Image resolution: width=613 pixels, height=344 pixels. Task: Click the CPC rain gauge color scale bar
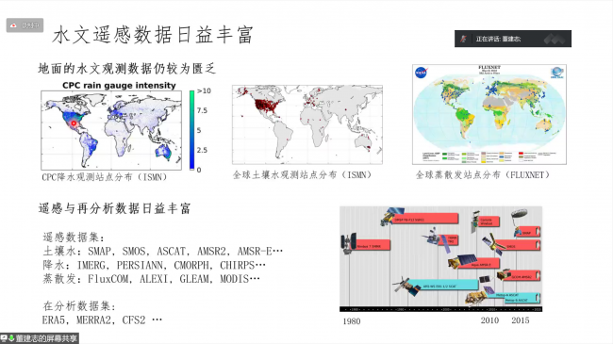[192, 130]
